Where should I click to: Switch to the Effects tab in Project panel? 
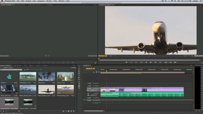tap(31, 66)
